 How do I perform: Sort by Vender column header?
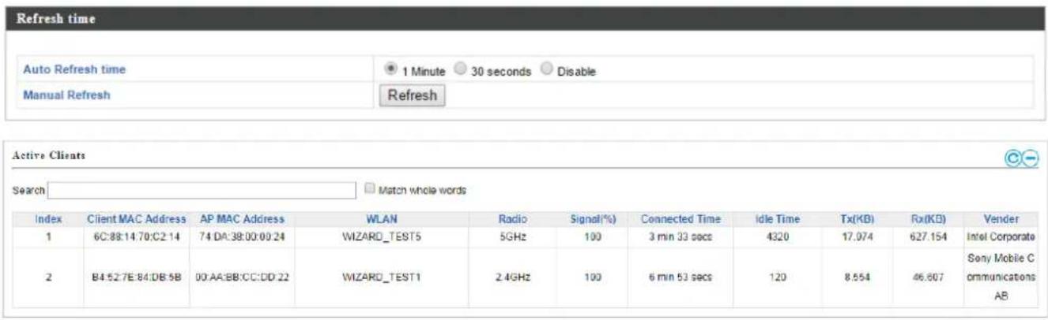[x=1000, y=218]
